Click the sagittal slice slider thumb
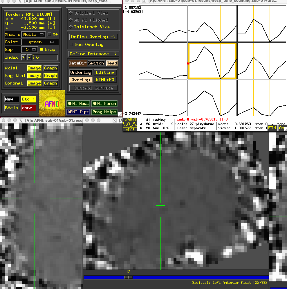This screenshot has height=289, width=287. coord(128,277)
